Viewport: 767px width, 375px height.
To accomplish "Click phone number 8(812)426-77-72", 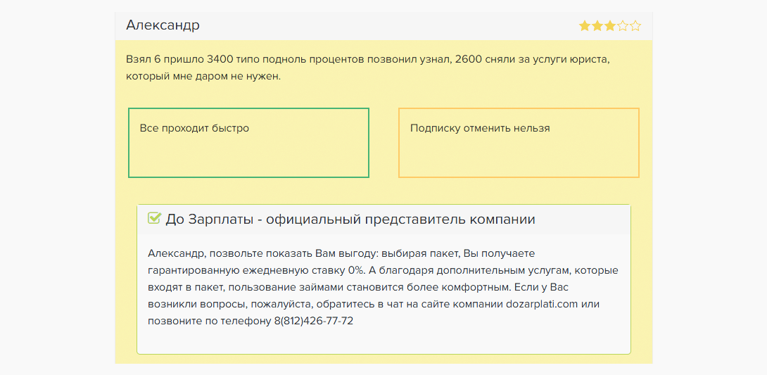I will pyautogui.click(x=314, y=322).
